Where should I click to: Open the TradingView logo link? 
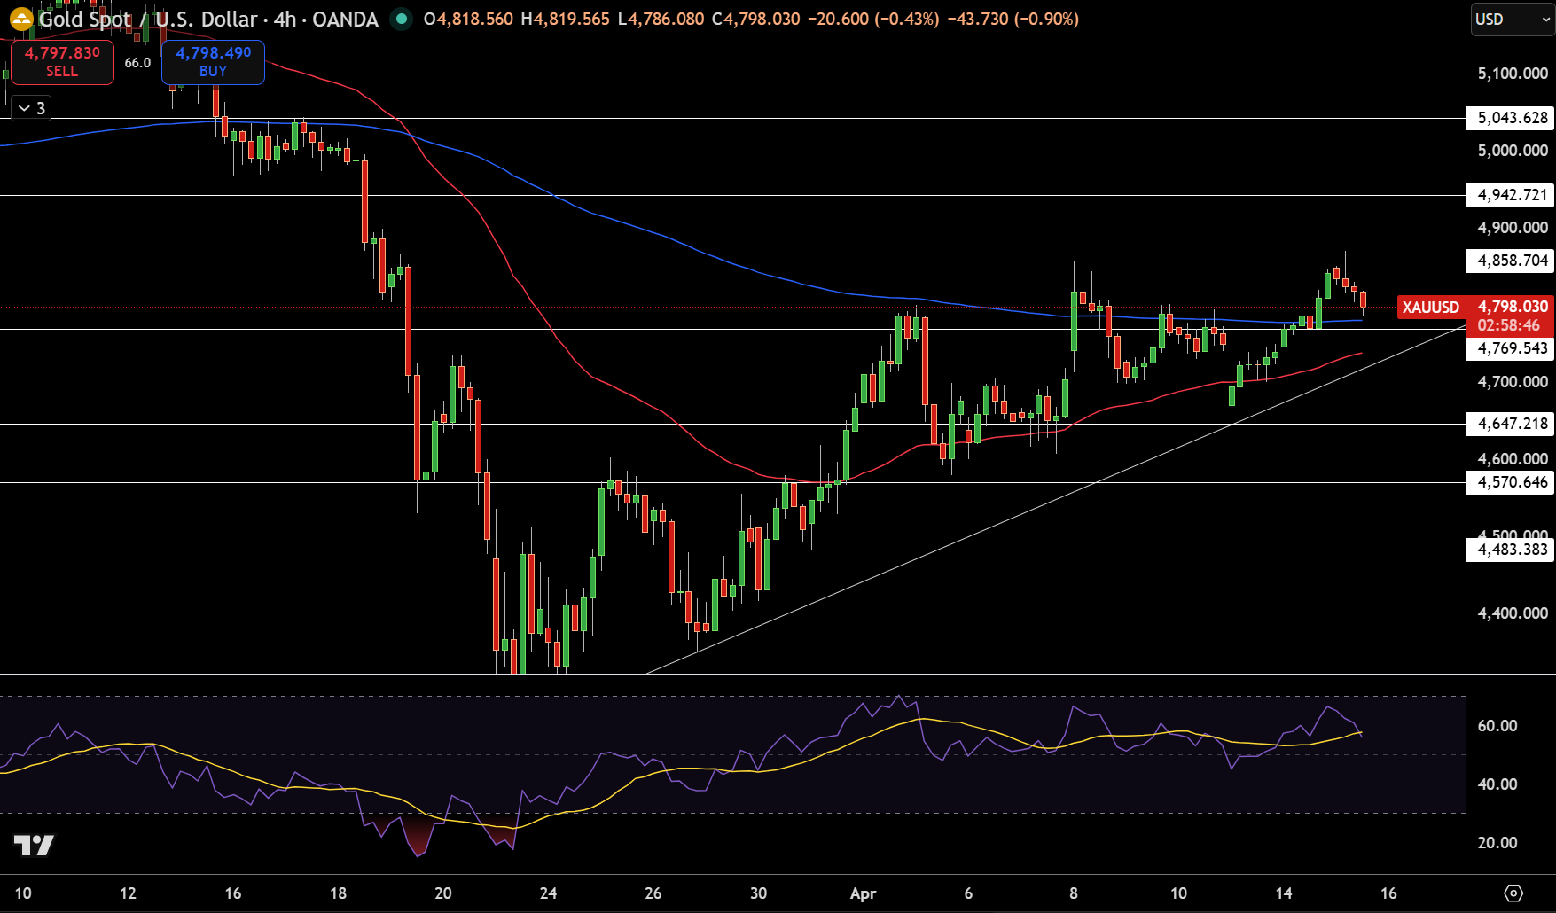tap(34, 846)
